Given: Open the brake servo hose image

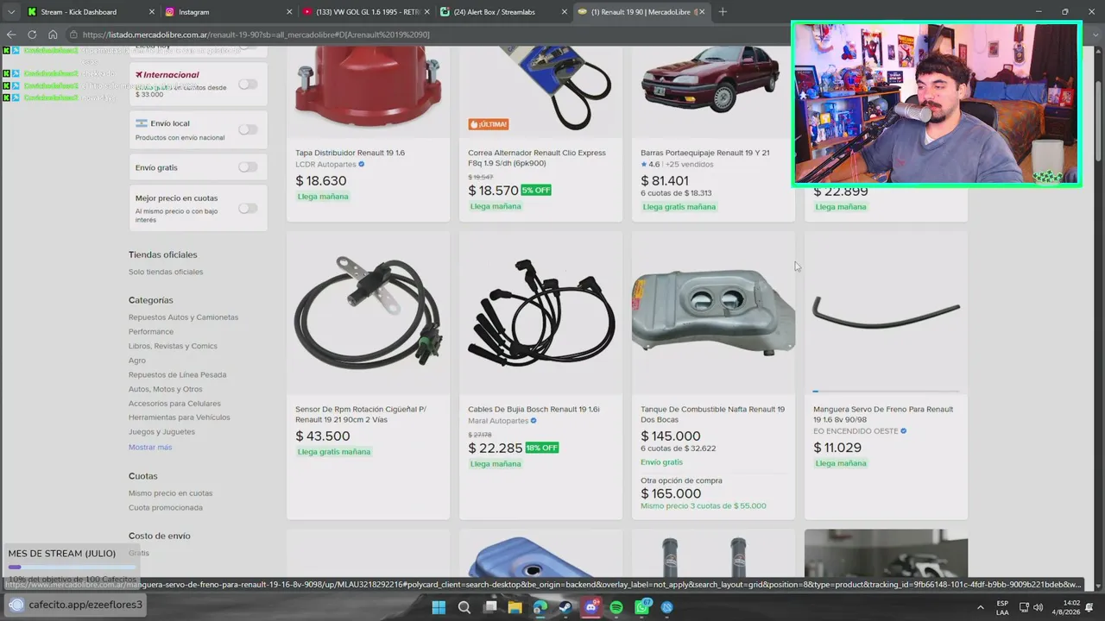Looking at the screenshot, I should pyautogui.click(x=886, y=312).
